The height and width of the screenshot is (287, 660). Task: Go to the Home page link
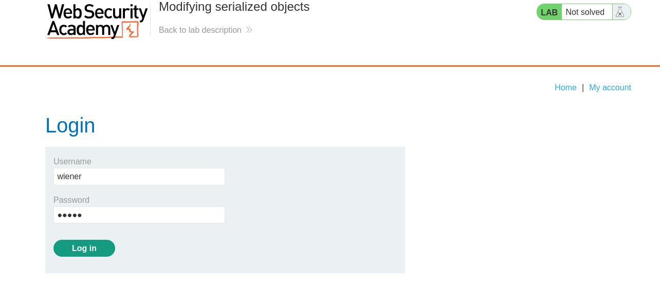(565, 88)
